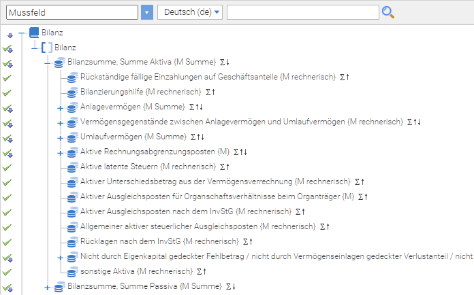Expand the Umlaufvermögen node
Image resolution: width=474 pixels, height=295 pixels.
click(60, 138)
